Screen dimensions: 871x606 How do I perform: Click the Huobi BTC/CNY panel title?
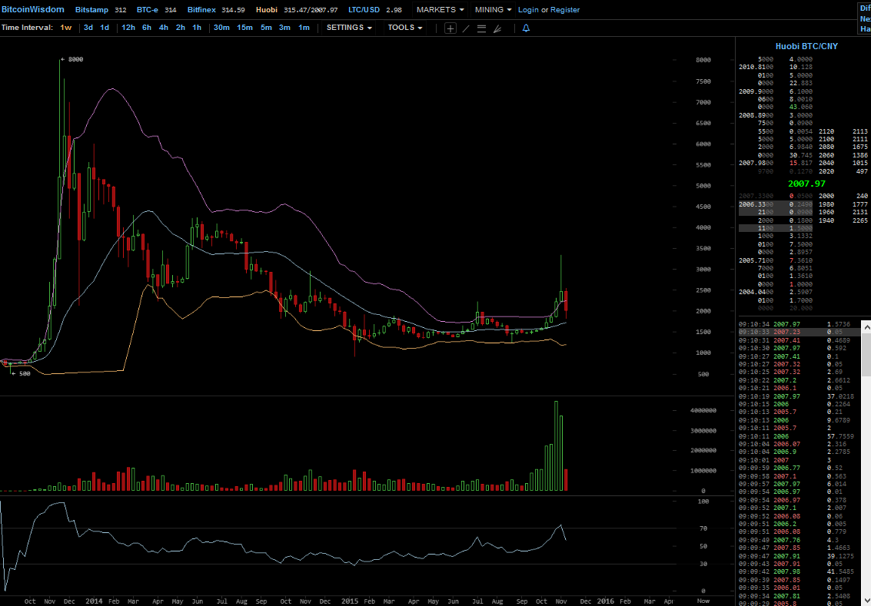[x=806, y=46]
